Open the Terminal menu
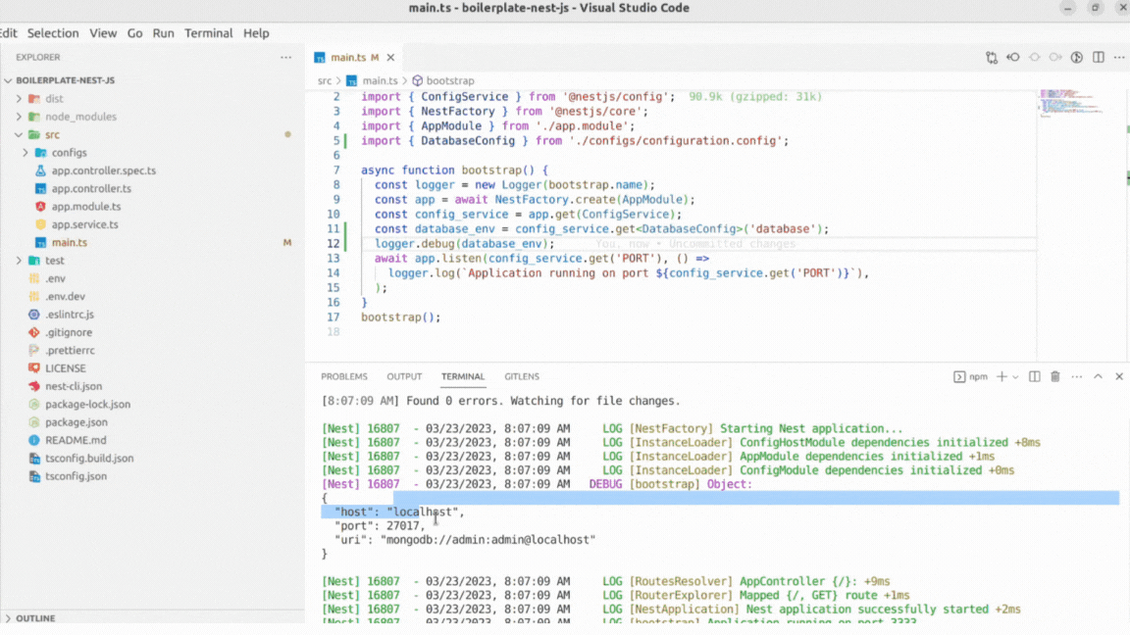This screenshot has height=635, width=1130. [208, 33]
